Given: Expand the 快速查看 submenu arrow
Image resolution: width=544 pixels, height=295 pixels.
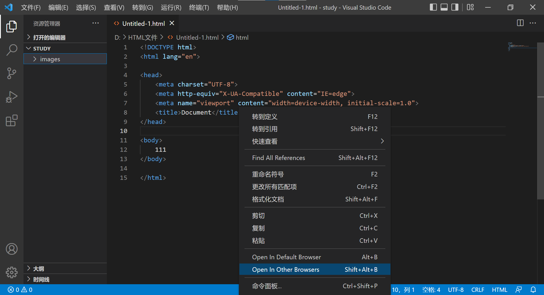Looking at the screenshot, I should point(382,141).
